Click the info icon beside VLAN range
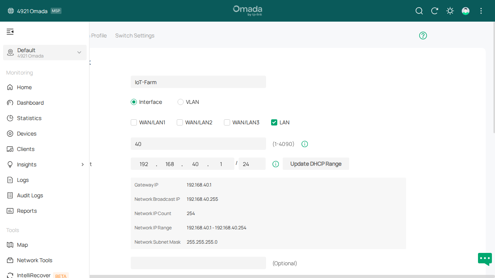 click(x=304, y=144)
